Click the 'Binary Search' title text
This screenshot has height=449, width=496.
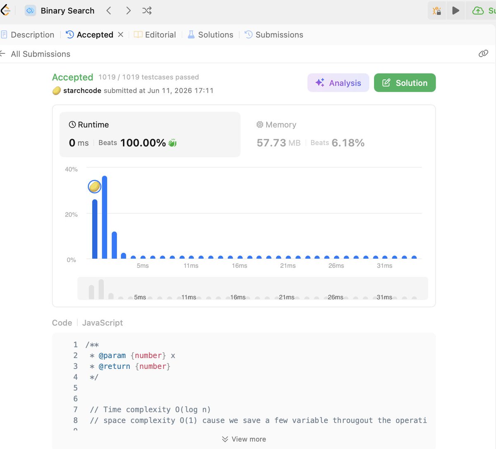tap(67, 11)
